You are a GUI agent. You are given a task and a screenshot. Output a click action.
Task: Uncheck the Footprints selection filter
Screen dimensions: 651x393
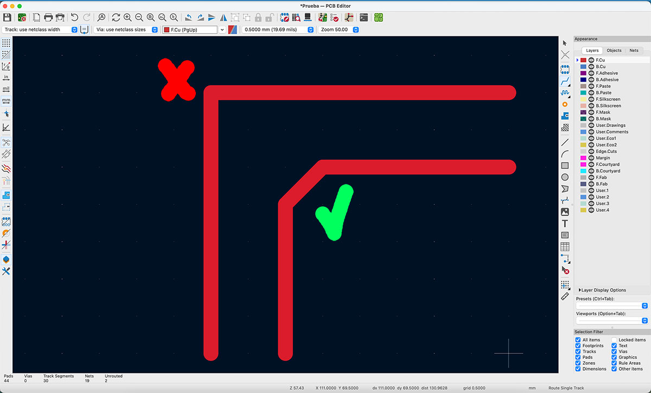pyautogui.click(x=578, y=346)
